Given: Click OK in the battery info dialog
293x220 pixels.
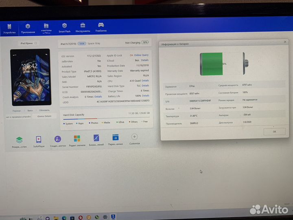Looking at the screenshot, I should click(x=274, y=132).
